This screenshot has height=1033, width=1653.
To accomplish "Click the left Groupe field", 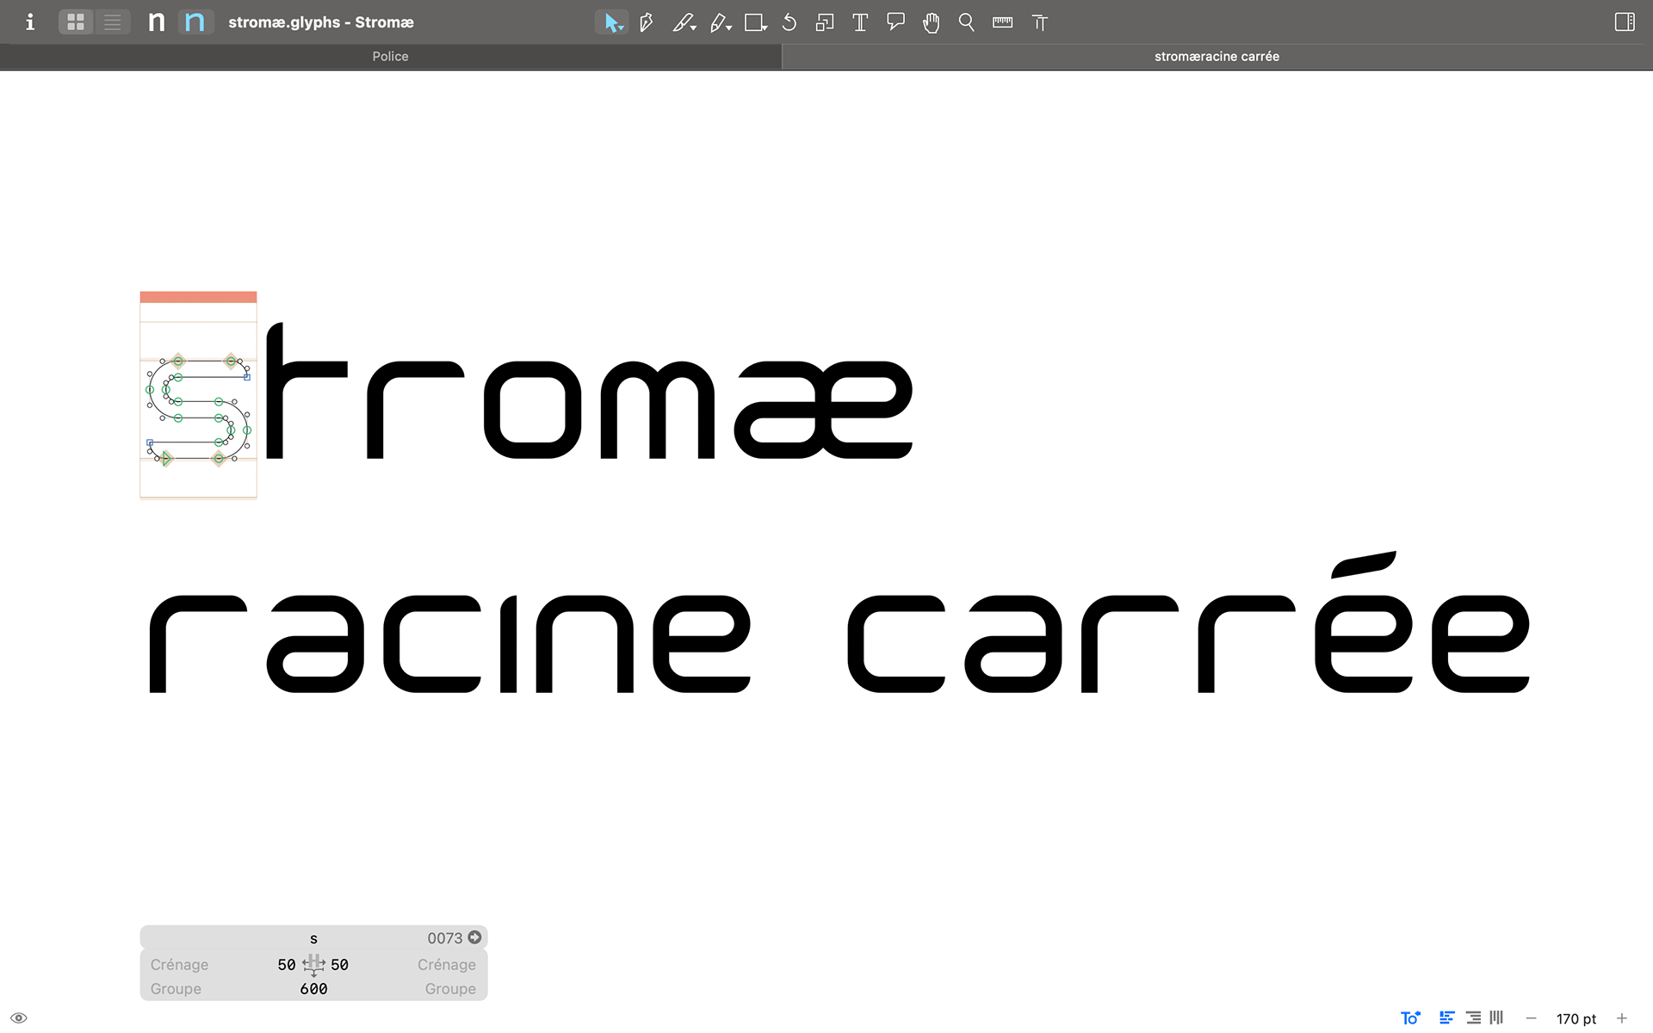I will point(176,989).
